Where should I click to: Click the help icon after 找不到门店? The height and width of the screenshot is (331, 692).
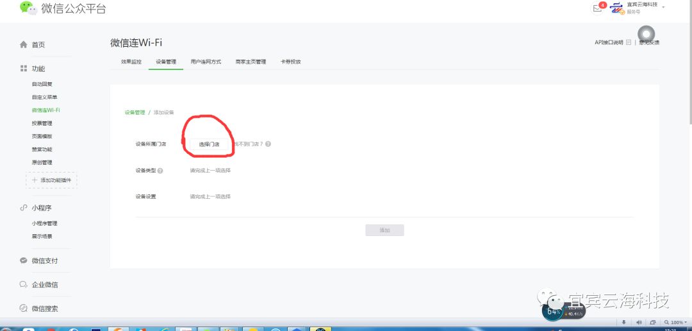pyautogui.click(x=268, y=144)
